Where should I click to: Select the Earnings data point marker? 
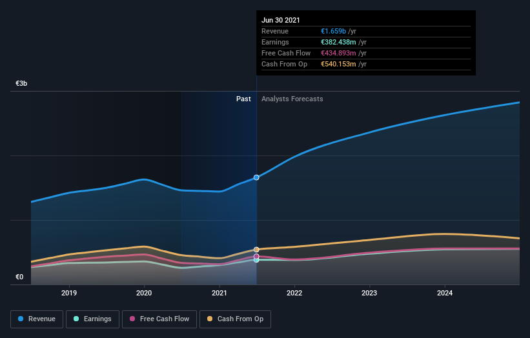click(256, 260)
